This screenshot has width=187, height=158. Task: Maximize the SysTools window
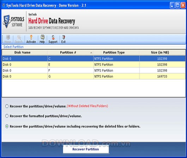click(x=178, y=5)
